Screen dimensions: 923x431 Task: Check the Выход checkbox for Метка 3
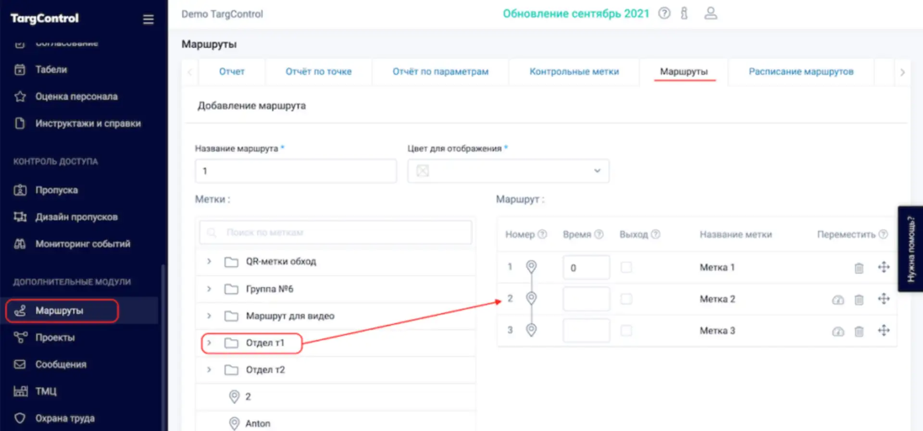pos(626,330)
